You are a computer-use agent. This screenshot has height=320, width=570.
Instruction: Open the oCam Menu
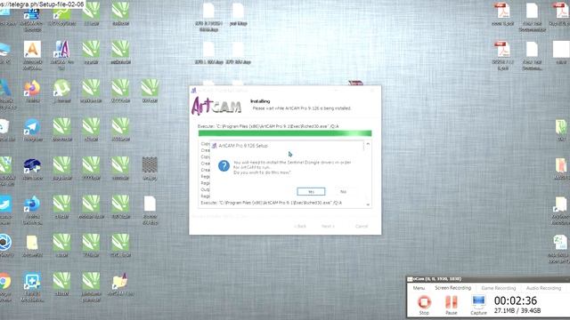click(419, 288)
